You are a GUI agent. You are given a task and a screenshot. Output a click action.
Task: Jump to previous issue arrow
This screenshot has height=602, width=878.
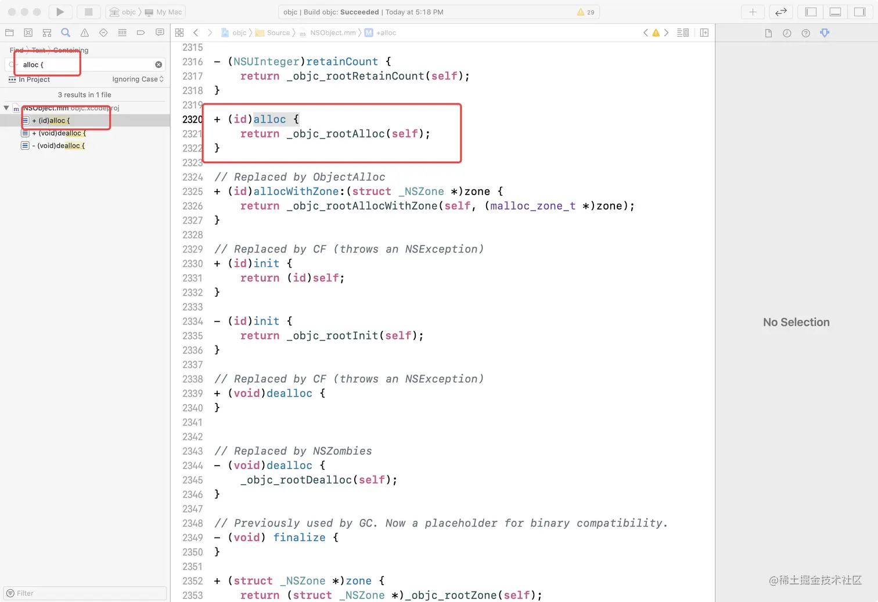(x=646, y=33)
